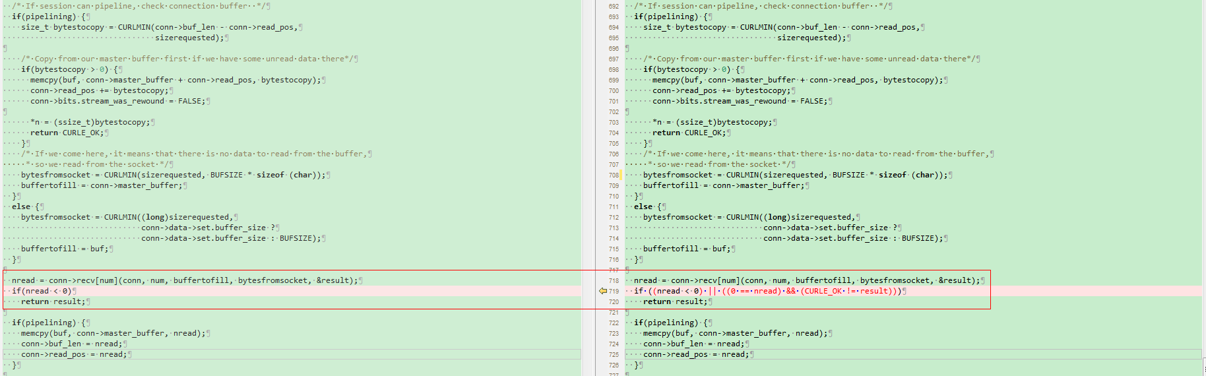Click 'buffertofill = buf;' in left pane
The image size is (1206, 376).
coord(65,249)
